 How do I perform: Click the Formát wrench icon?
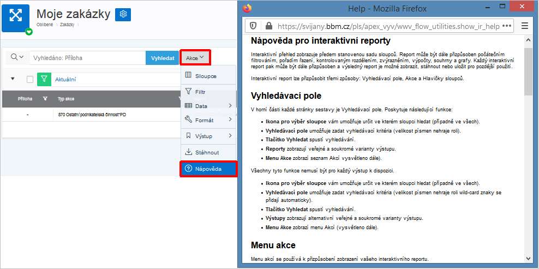tap(188, 119)
